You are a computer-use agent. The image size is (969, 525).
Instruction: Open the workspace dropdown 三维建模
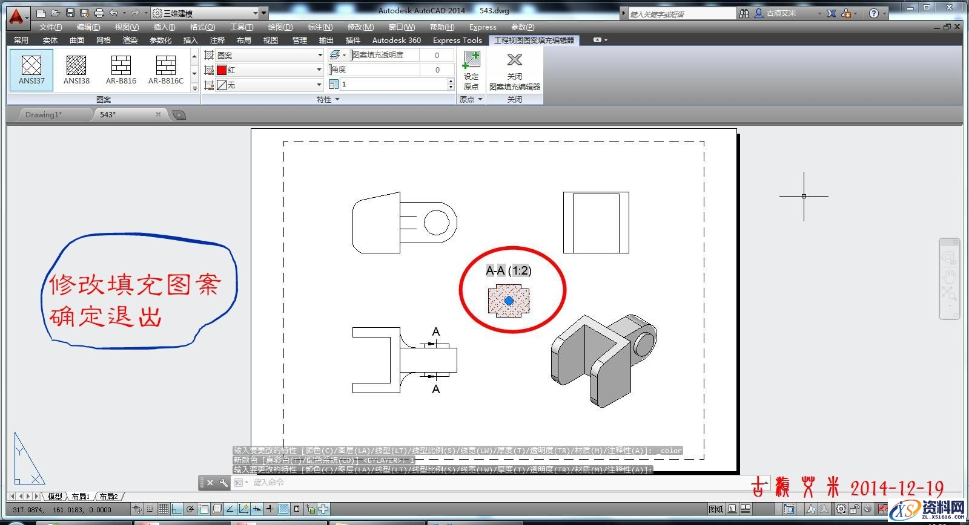click(x=208, y=13)
